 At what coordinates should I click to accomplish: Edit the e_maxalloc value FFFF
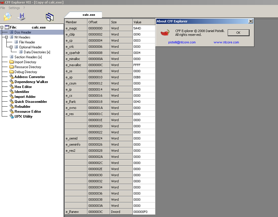[144, 65]
